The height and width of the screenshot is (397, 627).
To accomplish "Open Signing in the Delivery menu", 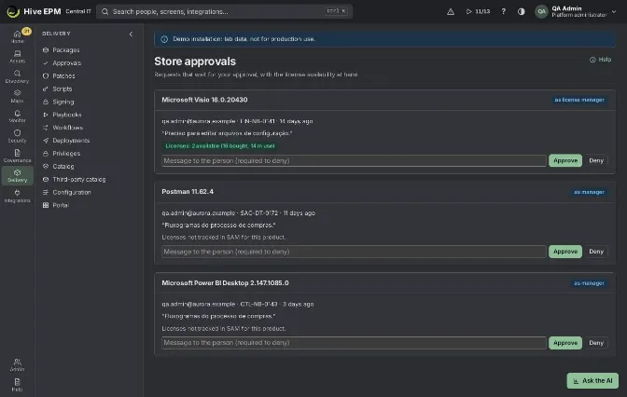I will click(x=63, y=102).
